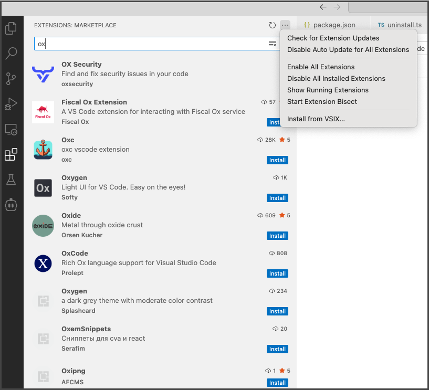Click the Oxide round green logo
This screenshot has height=390, width=429.
point(43,226)
